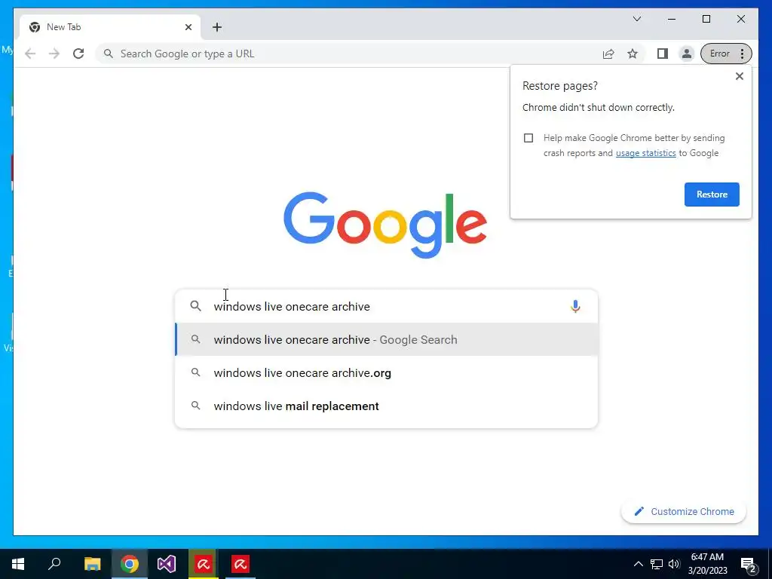
Task: Open a new tab with the plus button
Action: 217,27
